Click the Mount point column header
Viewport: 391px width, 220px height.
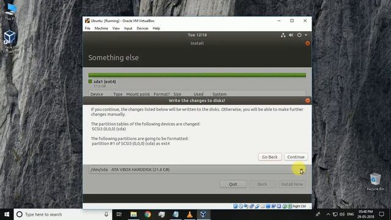pos(138,94)
